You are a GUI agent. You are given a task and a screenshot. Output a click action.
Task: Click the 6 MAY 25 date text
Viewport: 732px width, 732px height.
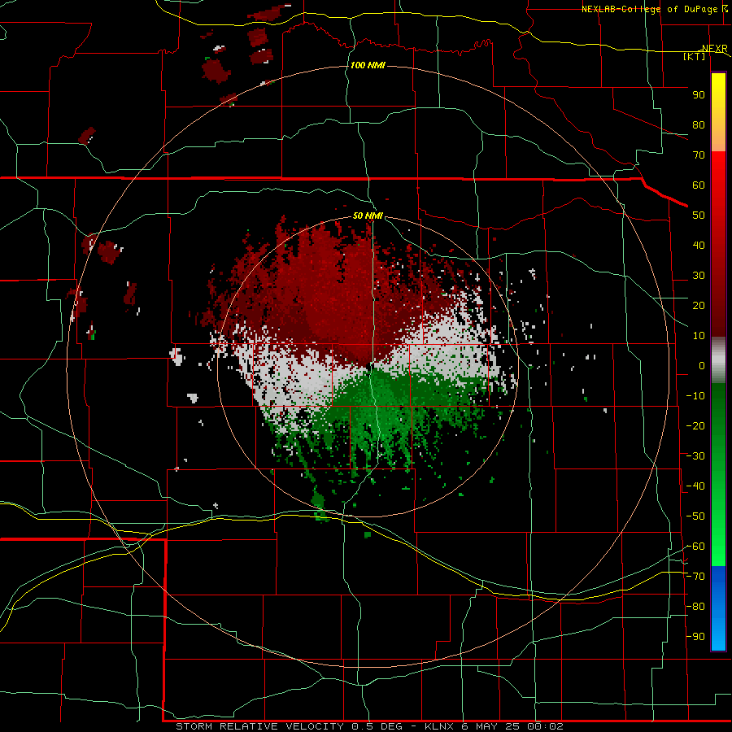pyautogui.click(x=490, y=726)
